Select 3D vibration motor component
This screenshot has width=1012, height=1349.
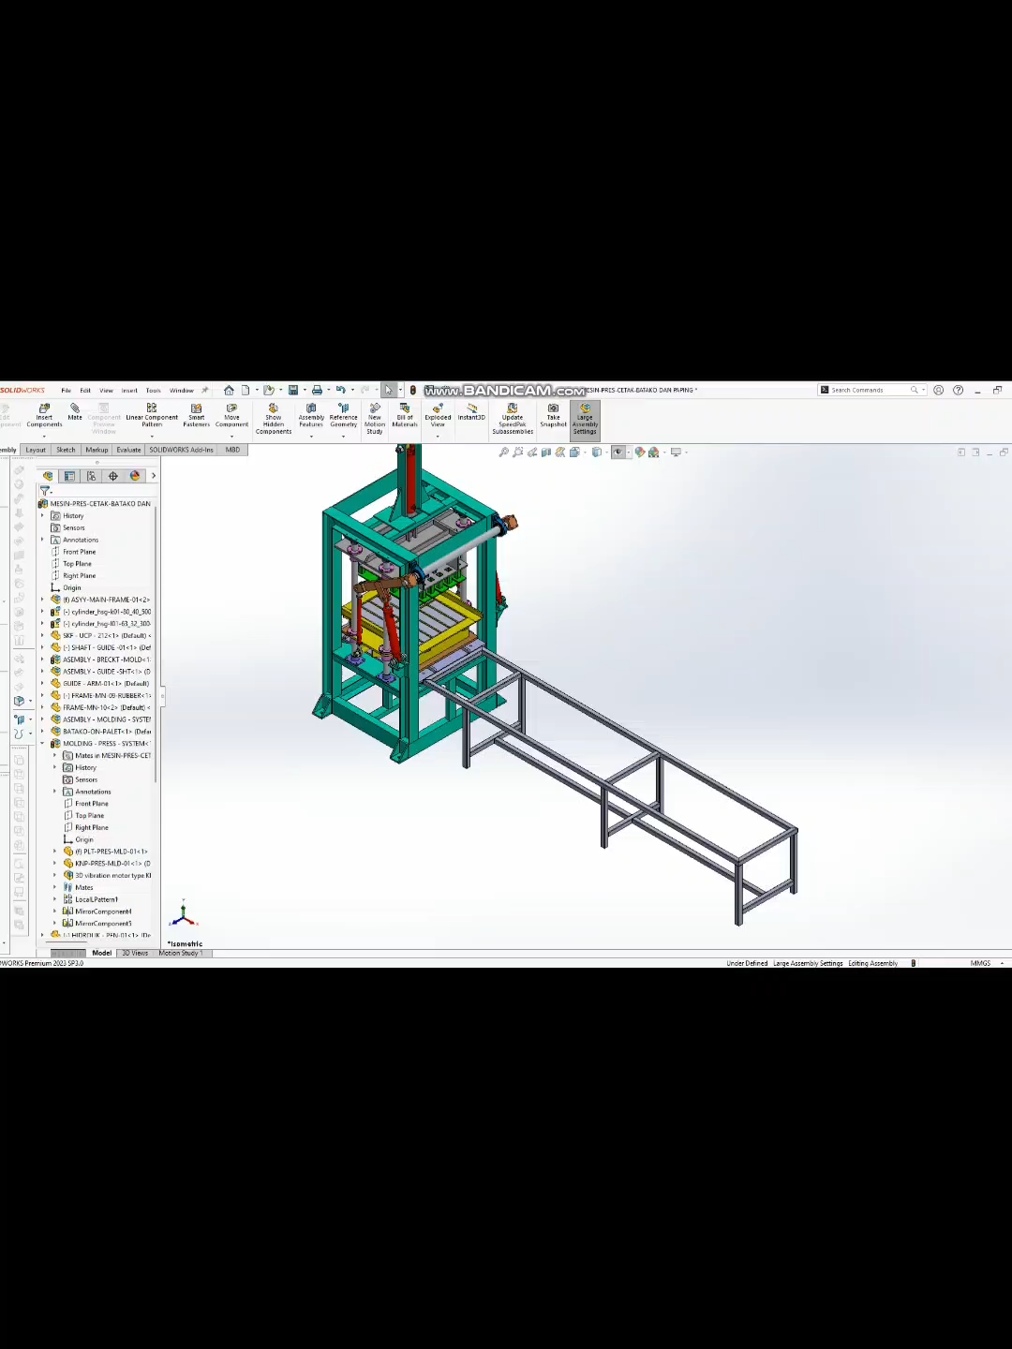pyautogui.click(x=107, y=876)
